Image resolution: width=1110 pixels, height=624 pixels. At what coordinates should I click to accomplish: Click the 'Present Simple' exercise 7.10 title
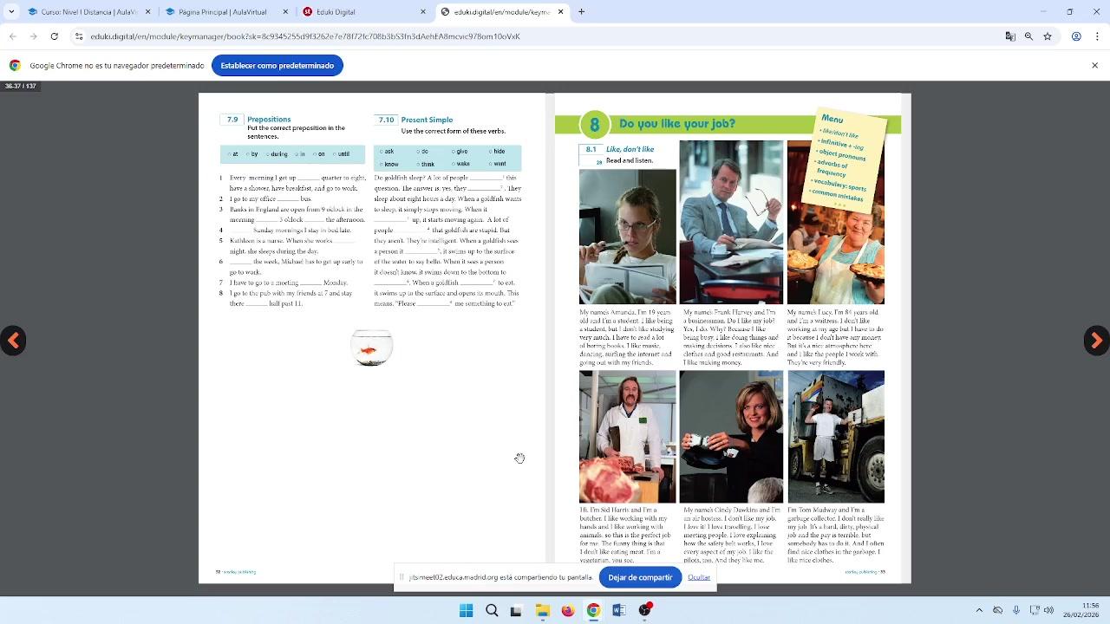427,120
